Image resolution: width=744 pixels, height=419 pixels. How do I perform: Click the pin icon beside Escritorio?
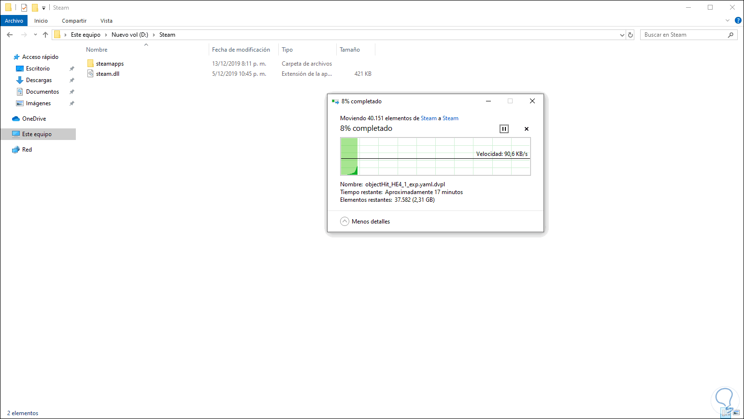[72, 69]
